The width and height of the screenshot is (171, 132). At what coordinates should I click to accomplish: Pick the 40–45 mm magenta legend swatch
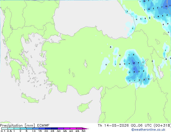coord(73,128)
